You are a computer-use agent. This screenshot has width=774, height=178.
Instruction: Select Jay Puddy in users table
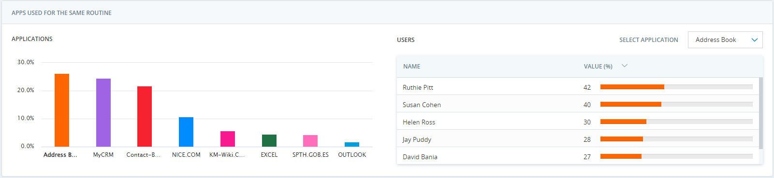(x=578, y=139)
